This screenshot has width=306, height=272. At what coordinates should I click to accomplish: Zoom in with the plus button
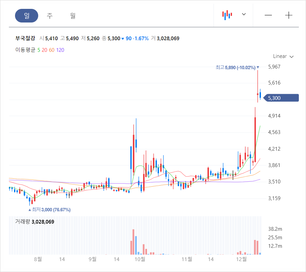pos(289,15)
